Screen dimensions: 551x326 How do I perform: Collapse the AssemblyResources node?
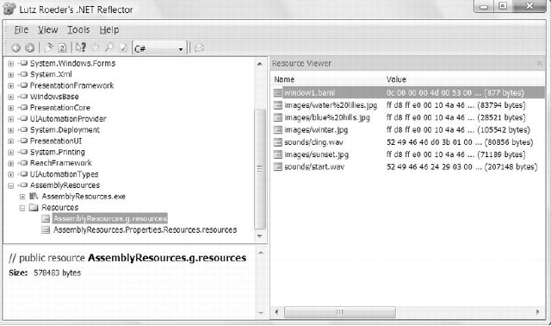tap(11, 185)
